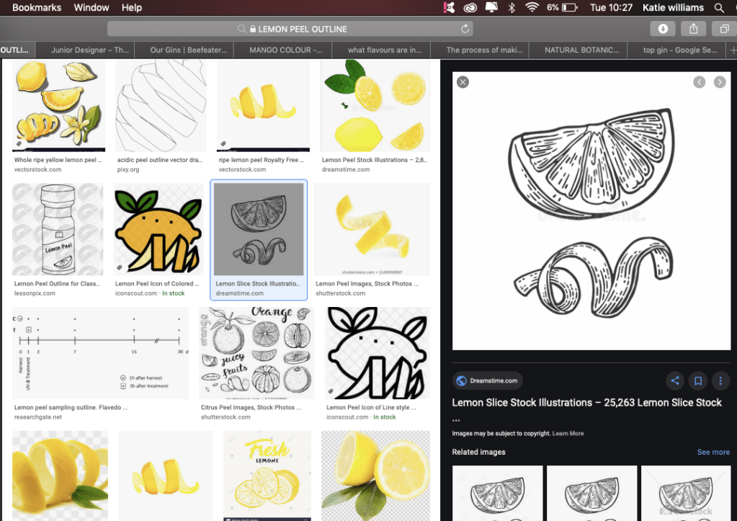Switch to the "NATURAL BOTANIC..." tab
The image size is (737, 521).
click(581, 50)
